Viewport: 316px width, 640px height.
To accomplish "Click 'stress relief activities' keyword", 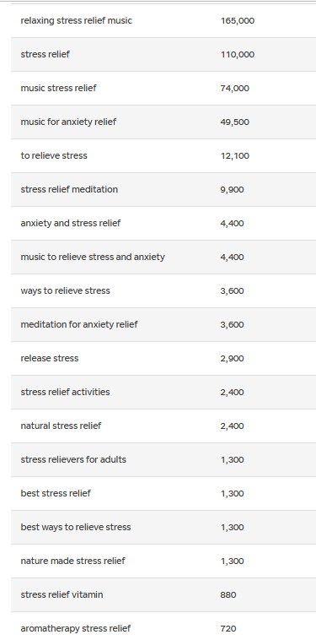I will pyautogui.click(x=65, y=392).
